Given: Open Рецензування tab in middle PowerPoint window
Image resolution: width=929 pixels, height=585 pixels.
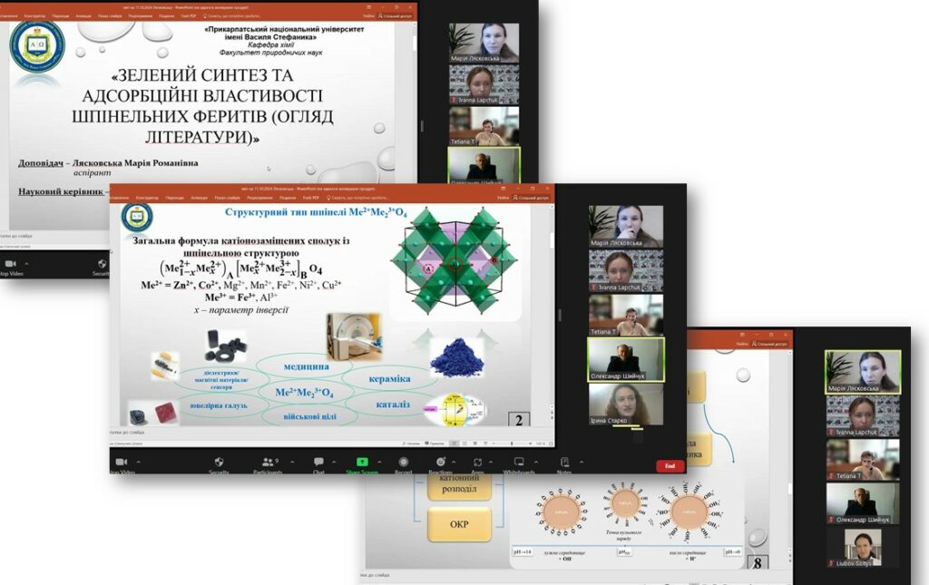Looking at the screenshot, I should pyautogui.click(x=258, y=197).
